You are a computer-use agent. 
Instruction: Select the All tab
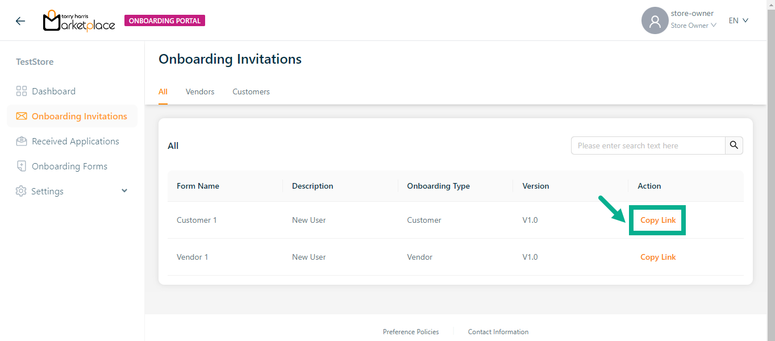pyautogui.click(x=163, y=92)
